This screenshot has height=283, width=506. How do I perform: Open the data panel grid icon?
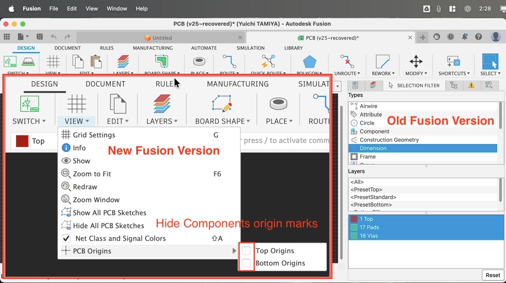click(7, 37)
